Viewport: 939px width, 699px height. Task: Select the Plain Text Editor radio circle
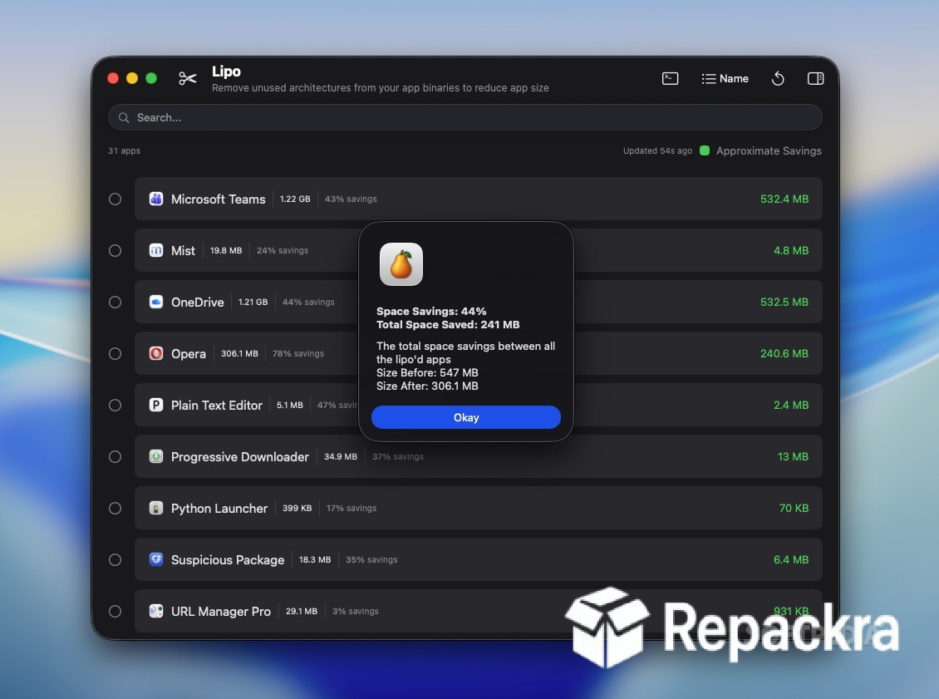115,405
